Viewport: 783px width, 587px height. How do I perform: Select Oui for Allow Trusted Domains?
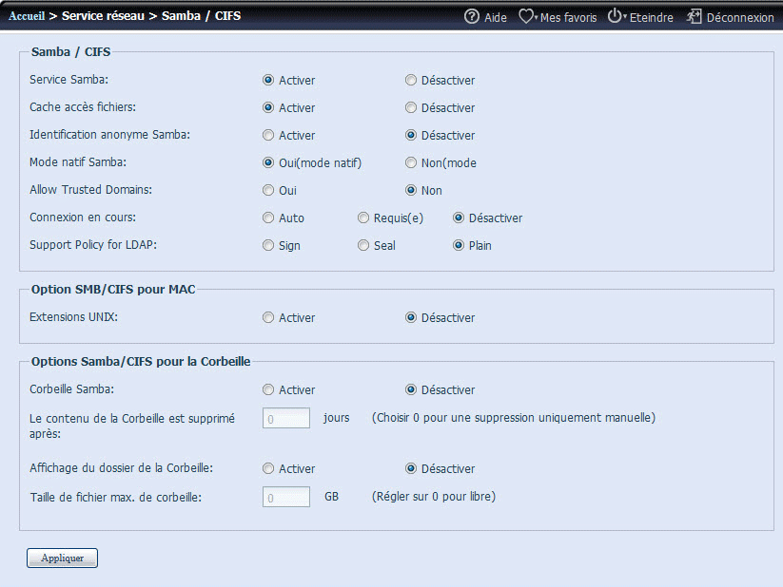(x=268, y=191)
